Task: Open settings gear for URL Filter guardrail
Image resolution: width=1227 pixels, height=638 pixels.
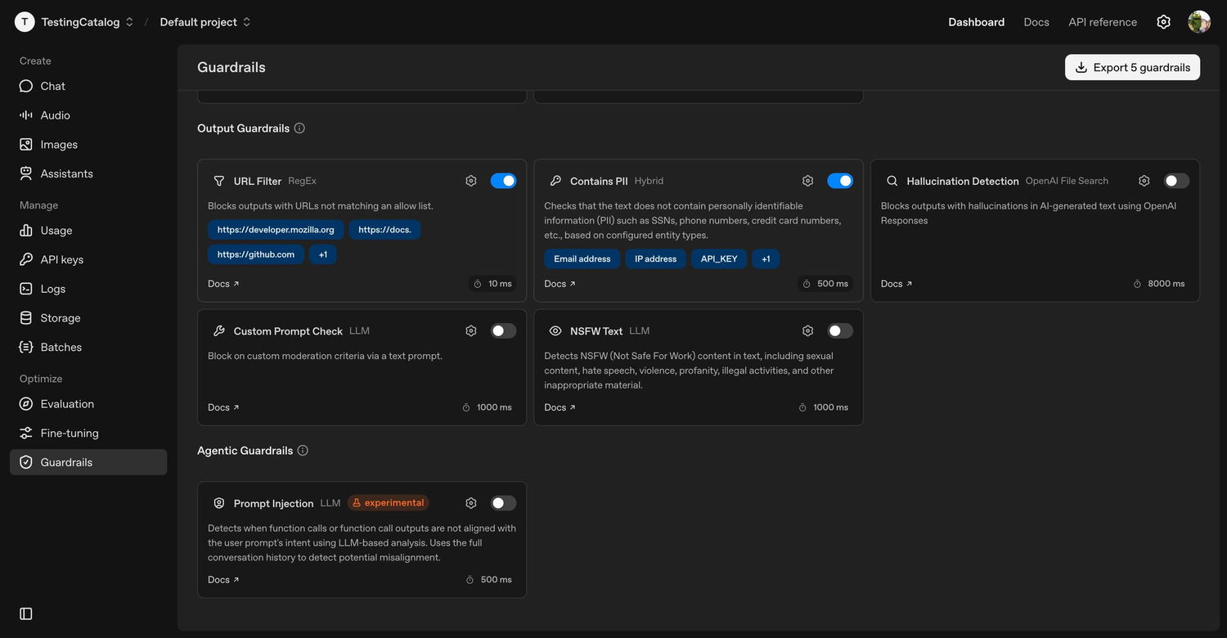Action: [x=471, y=181]
